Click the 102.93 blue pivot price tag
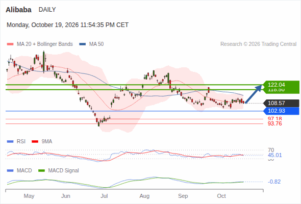Viewport: 301px width, 204px height. [281, 111]
